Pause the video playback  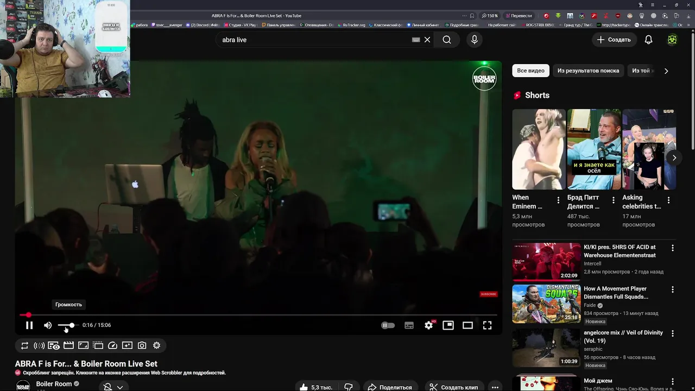(29, 325)
